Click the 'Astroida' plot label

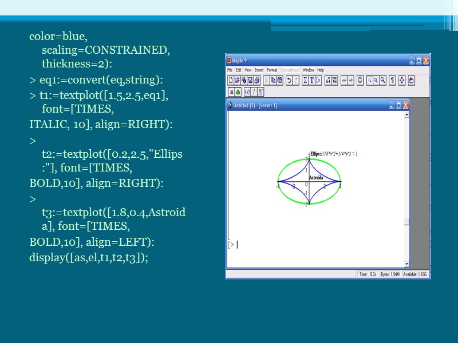point(316,178)
